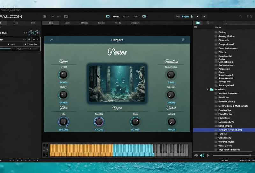Screen dimensions: 255x173
Task: Click the grid icon beside the Falcon logo
Action: coord(45,17)
